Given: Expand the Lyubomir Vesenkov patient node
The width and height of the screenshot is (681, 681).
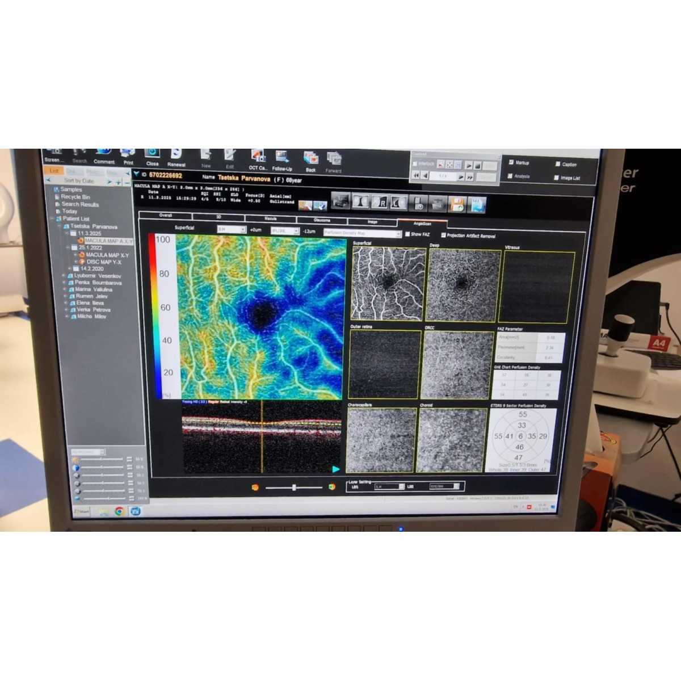Looking at the screenshot, I should [x=64, y=276].
